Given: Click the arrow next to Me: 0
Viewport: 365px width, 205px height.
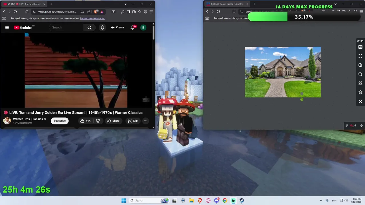Looking at the screenshot, I should pos(361,126).
